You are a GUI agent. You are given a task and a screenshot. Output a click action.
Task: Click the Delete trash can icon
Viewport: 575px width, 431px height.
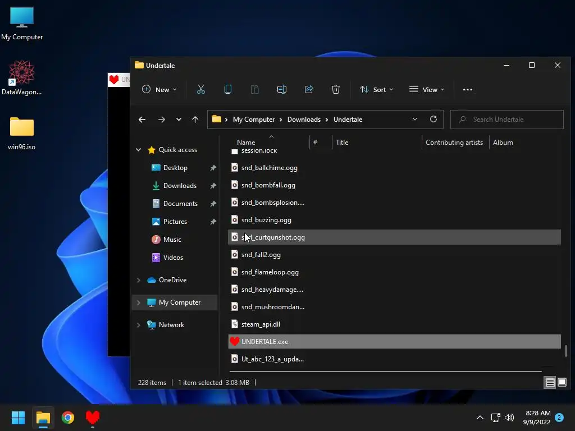click(336, 89)
